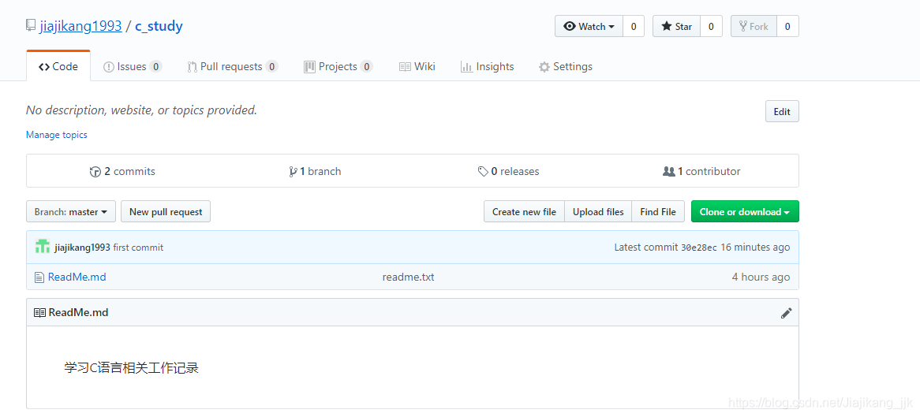Screen dimensions: 920x417
Task: Open the Watch dropdown
Action: point(589,26)
